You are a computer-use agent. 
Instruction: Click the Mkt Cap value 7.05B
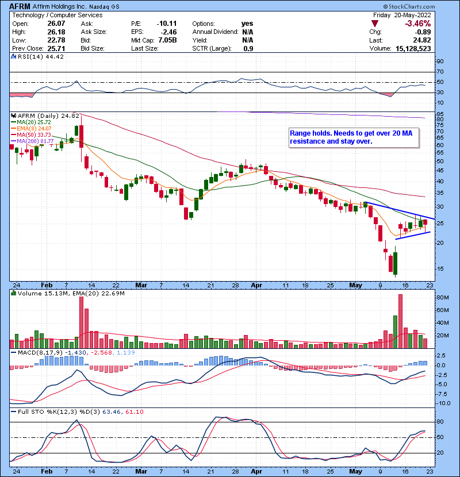[167, 40]
